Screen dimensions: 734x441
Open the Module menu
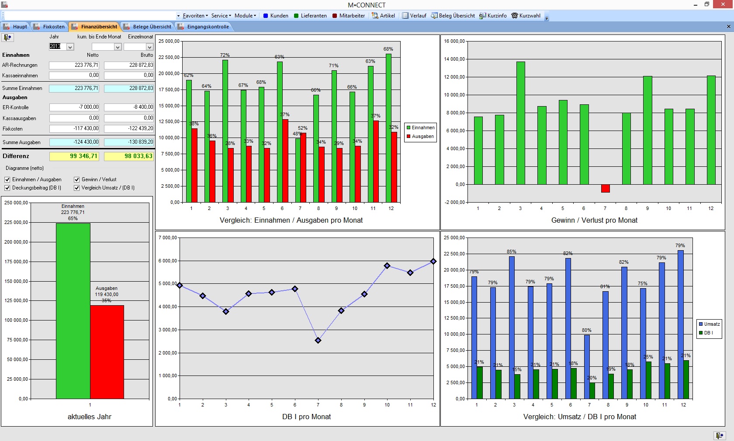(x=245, y=16)
